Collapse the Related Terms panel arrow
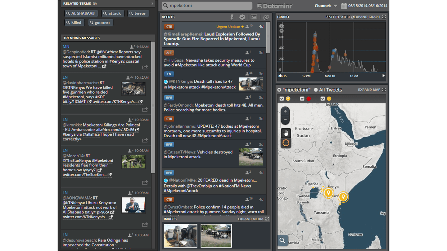Screen dimensions: 447x251 click(x=152, y=4)
